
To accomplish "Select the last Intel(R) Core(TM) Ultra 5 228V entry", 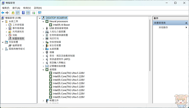I will tap(69, 97).
